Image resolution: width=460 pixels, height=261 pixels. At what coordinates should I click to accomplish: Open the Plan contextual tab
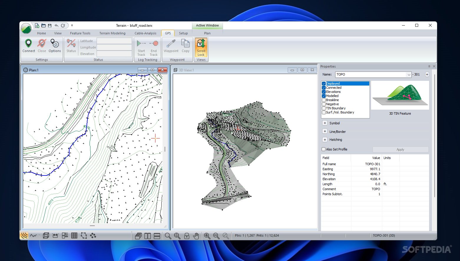coord(207,33)
